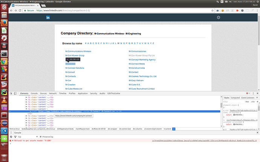The width and height of the screenshot is (260, 162).
Task: Toggle element state with :hov button
Action: tap(247, 101)
